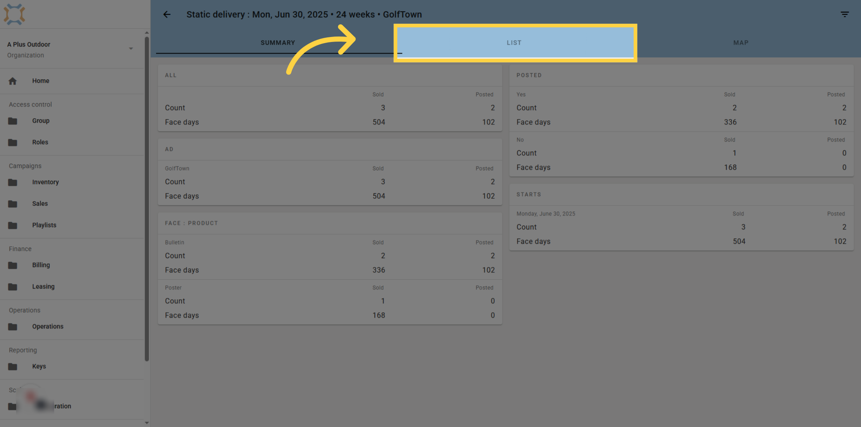Go to Billing in the sidebar
Image resolution: width=861 pixels, height=427 pixels.
(x=72, y=265)
